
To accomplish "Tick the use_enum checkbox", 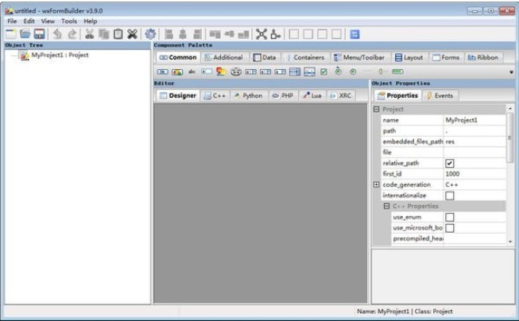I will tap(450, 217).
